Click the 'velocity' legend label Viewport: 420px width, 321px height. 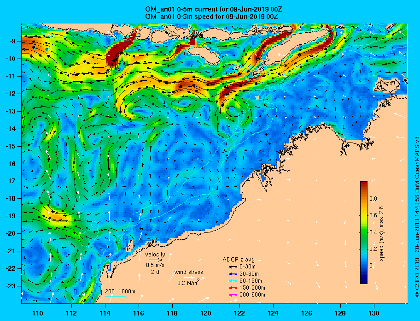pos(155,254)
